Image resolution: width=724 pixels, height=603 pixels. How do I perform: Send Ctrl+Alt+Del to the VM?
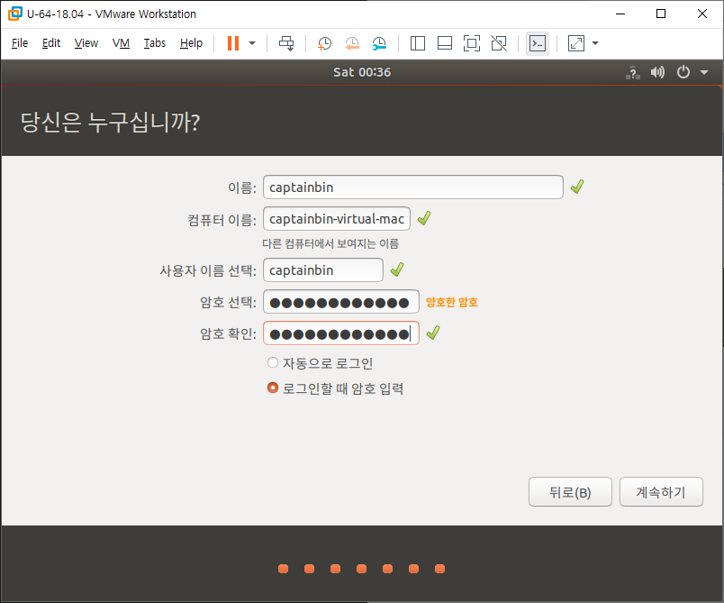pos(286,43)
